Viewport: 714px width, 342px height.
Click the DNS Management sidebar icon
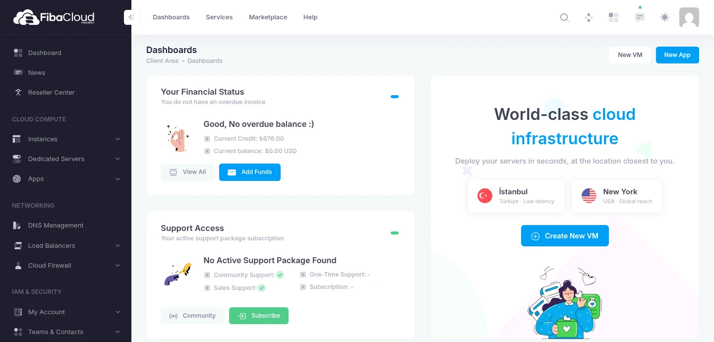[17, 225]
